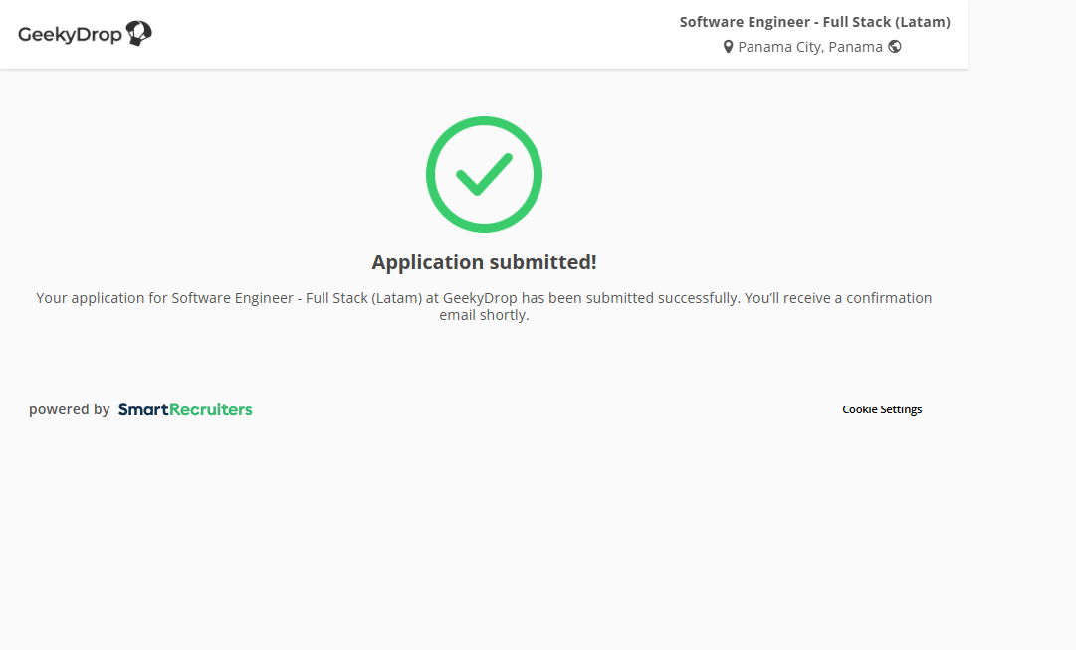1076x650 pixels.
Task: Click the globe icon beside Panama
Action: pyautogui.click(x=895, y=46)
